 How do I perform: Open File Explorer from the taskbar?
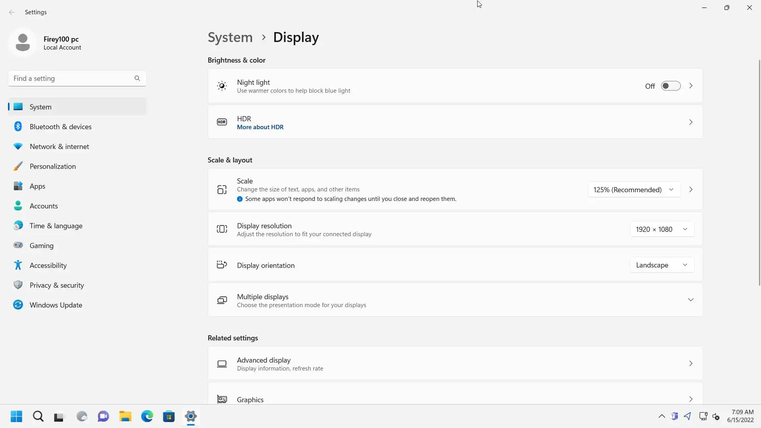[125, 417]
